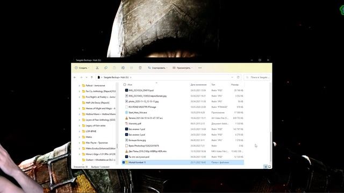Click the Warranty.pdf document icon
Screen dimensions: 344x193
coord(127,123)
